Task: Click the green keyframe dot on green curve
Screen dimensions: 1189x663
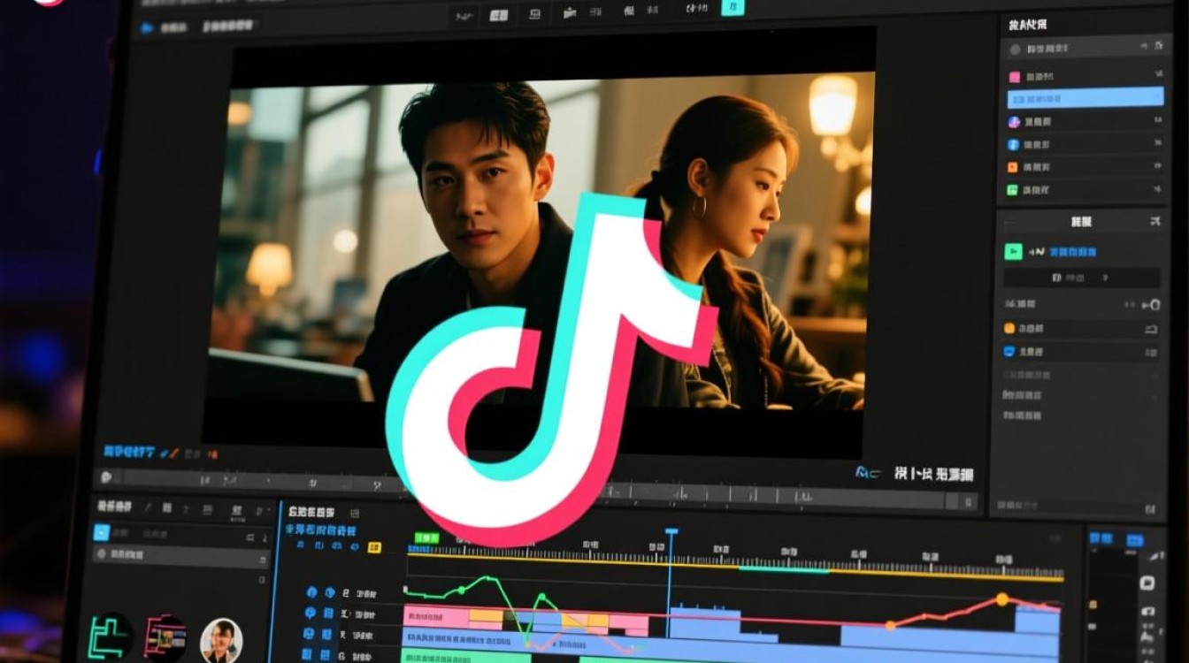Action: (x=461, y=590)
